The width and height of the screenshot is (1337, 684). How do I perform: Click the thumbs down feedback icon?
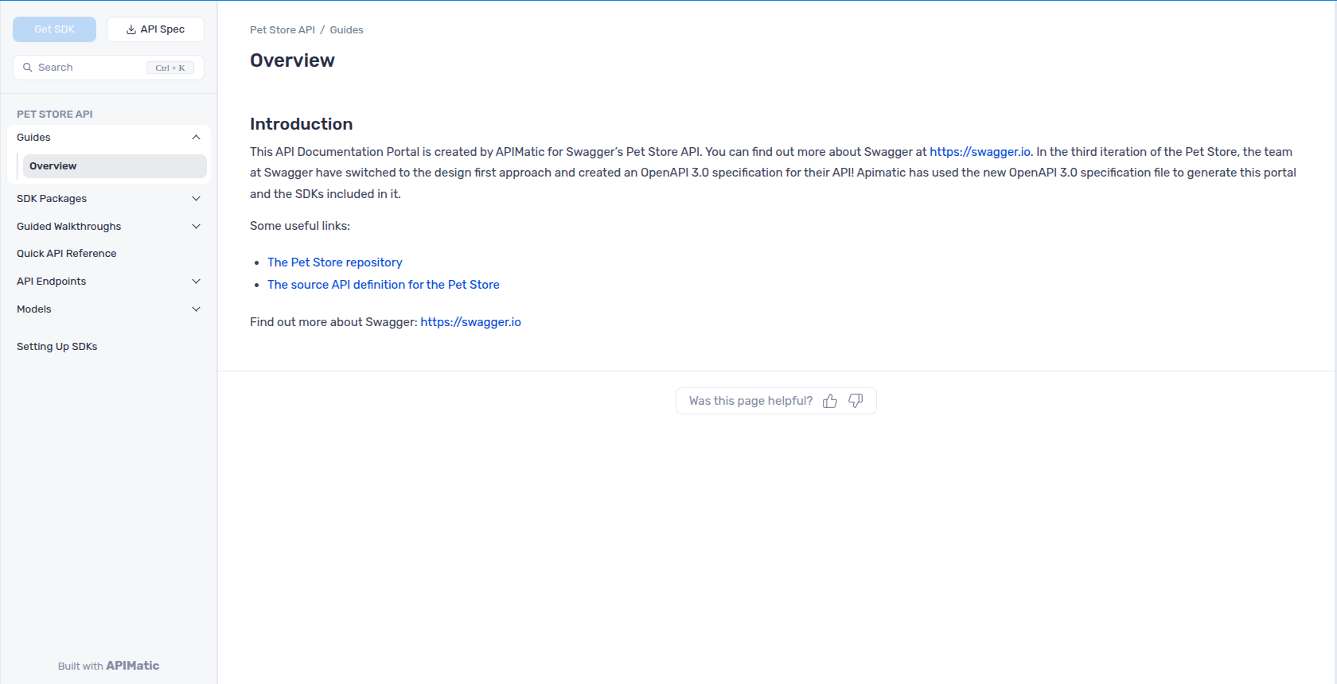click(x=856, y=401)
